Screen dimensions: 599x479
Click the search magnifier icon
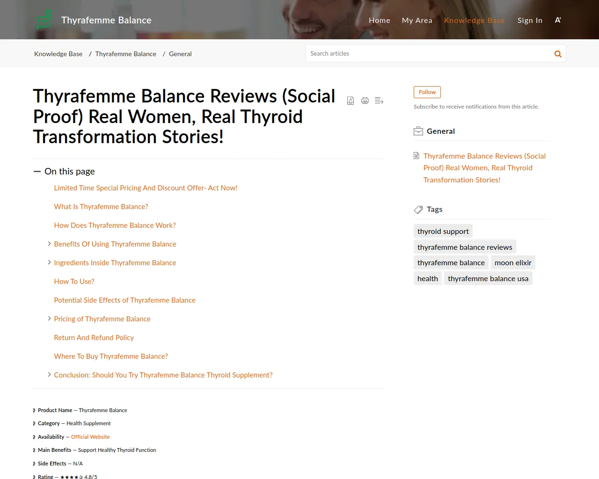pyautogui.click(x=558, y=54)
